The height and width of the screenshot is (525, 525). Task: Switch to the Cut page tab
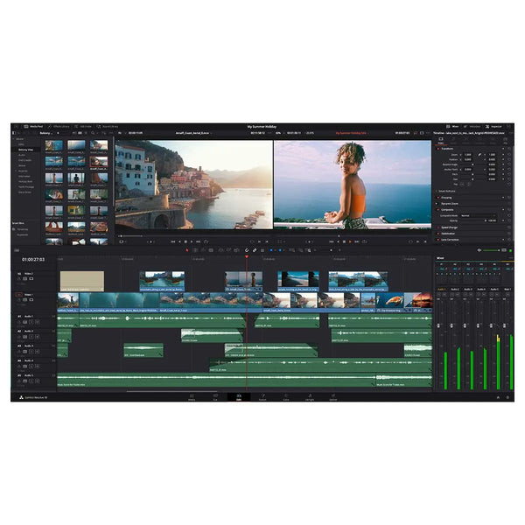click(x=215, y=397)
